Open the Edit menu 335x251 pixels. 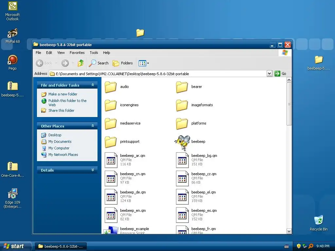[x=49, y=53]
